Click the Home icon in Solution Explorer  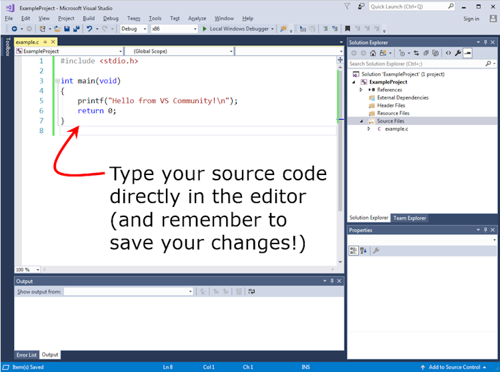coord(373,53)
